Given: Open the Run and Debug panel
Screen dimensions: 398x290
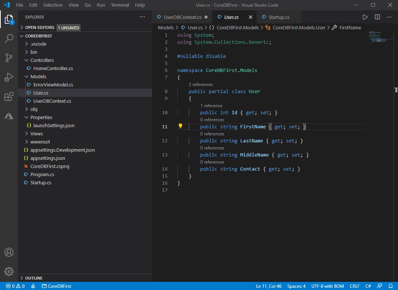Looking at the screenshot, I should click(9, 77).
